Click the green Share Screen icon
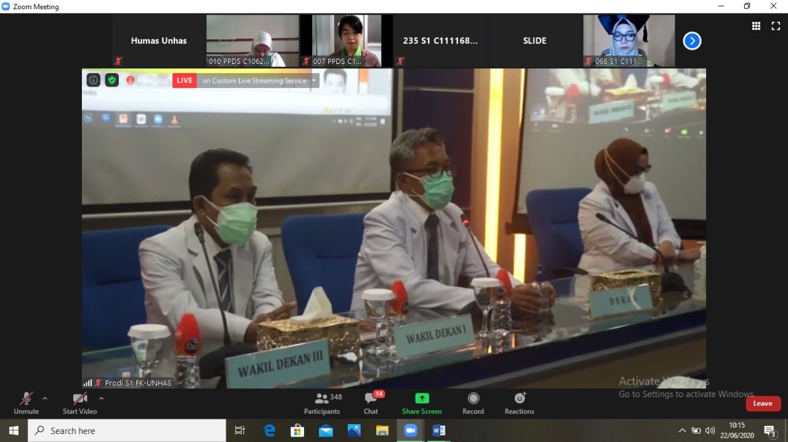The height and width of the screenshot is (442, 788). [x=422, y=398]
